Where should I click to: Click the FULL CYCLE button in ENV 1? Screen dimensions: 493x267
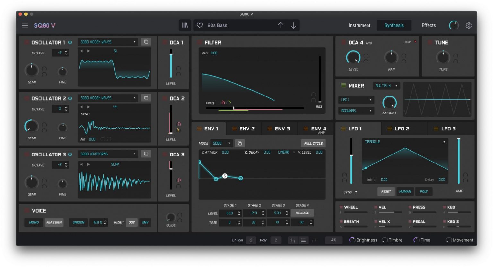click(x=313, y=143)
